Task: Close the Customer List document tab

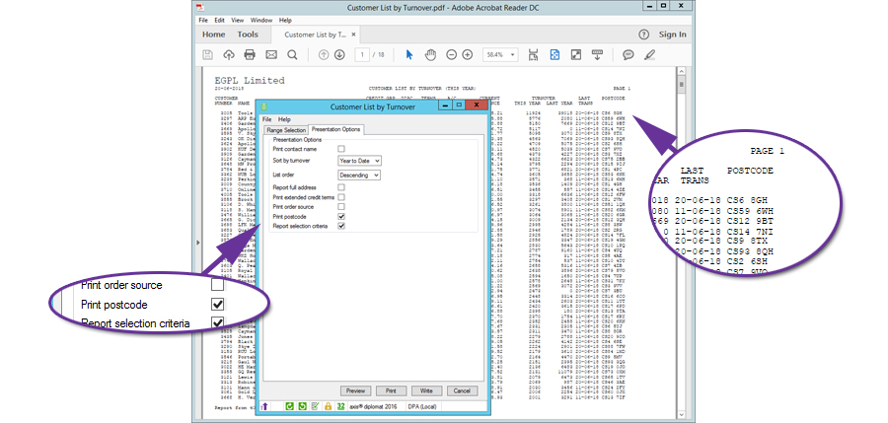Action: pos(353,35)
